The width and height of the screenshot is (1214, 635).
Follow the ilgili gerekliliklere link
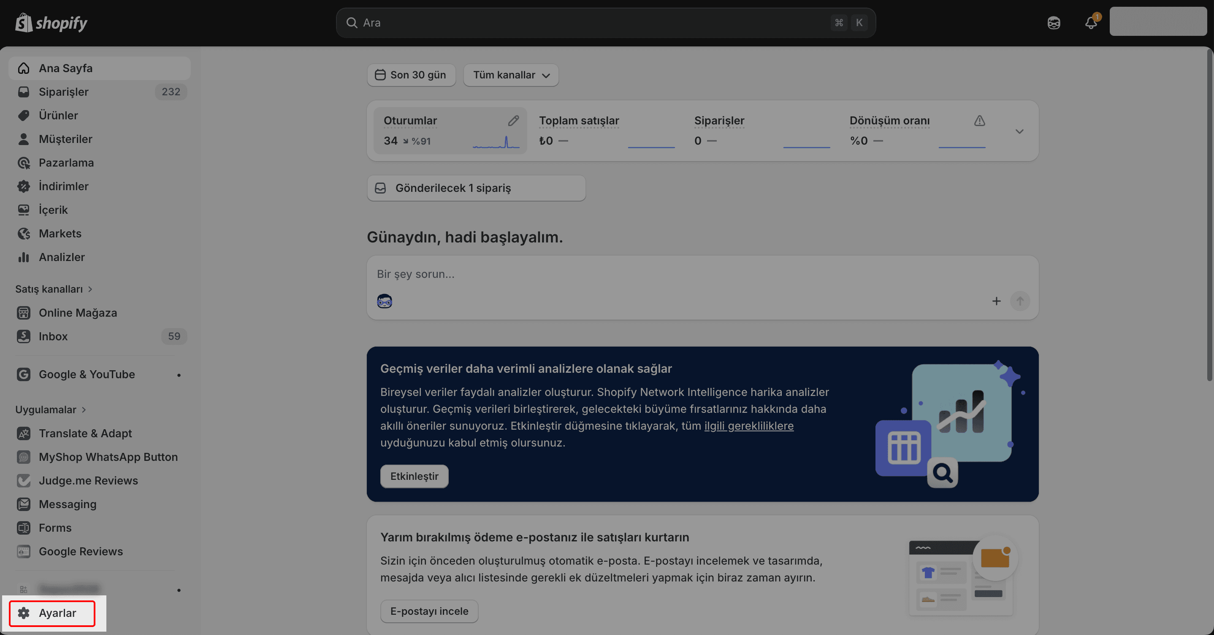tap(748, 425)
